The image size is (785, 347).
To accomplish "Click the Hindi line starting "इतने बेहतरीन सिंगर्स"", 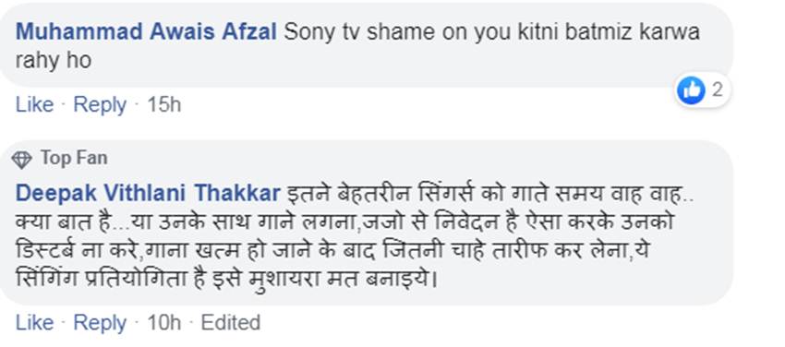I will pyautogui.click(x=490, y=195).
